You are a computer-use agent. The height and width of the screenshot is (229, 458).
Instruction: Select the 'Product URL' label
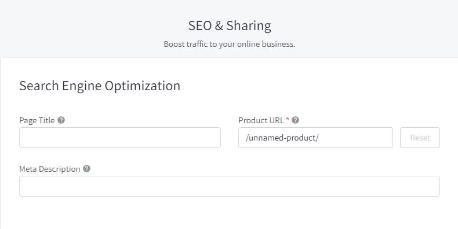coord(261,120)
